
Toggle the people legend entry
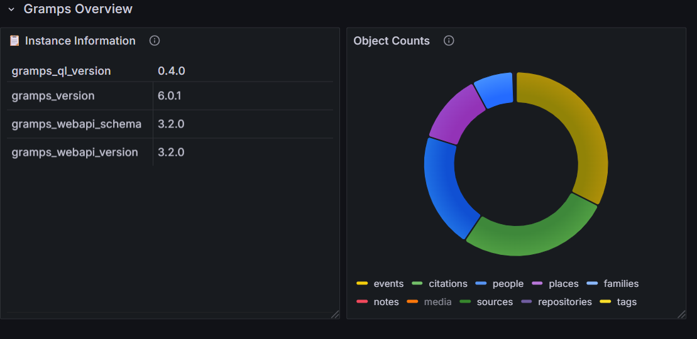508,284
